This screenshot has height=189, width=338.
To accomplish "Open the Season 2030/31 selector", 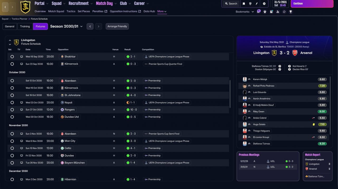I will tap(66, 26).
